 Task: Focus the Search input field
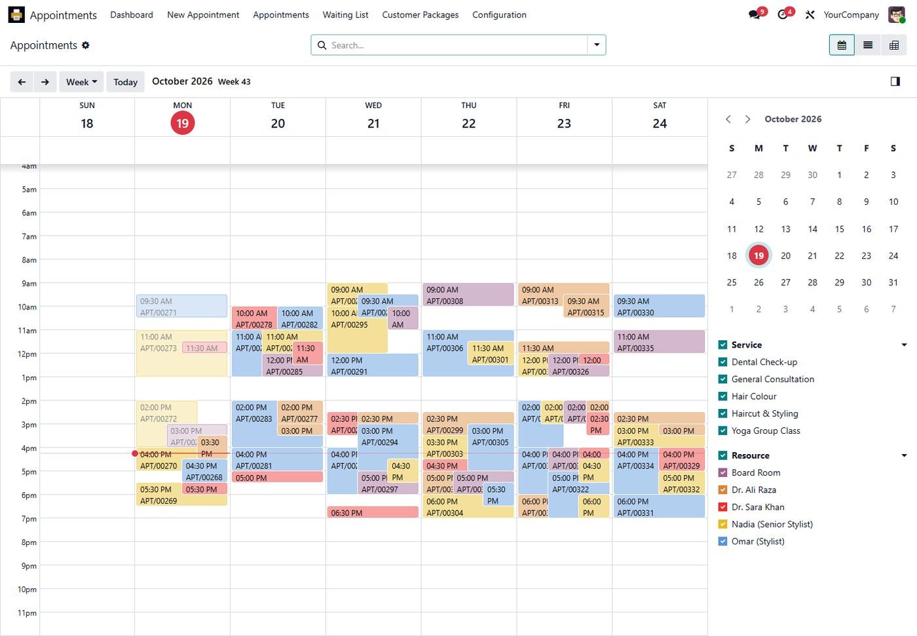[457, 45]
